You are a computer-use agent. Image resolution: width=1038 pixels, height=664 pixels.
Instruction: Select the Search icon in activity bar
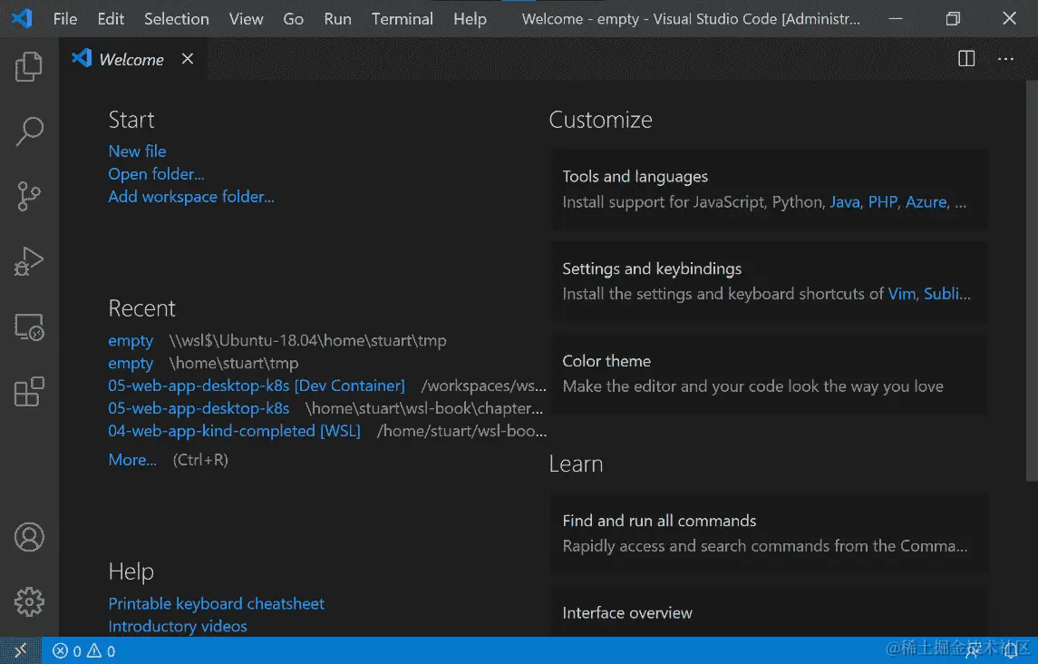click(28, 131)
